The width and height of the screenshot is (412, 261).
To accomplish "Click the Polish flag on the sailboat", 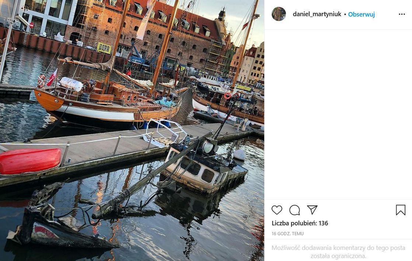I will 52,78.
